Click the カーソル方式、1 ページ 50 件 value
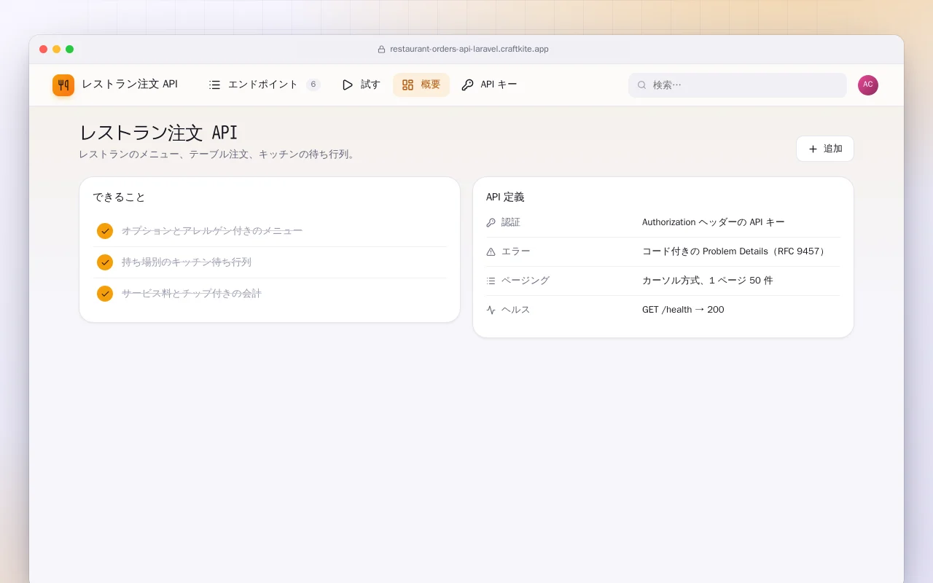Image resolution: width=933 pixels, height=583 pixels. pyautogui.click(x=708, y=281)
